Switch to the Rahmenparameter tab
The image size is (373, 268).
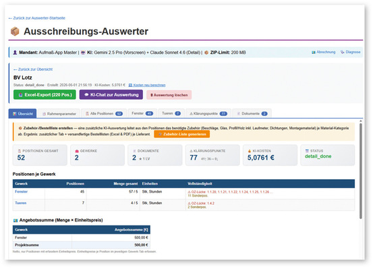click(x=59, y=114)
